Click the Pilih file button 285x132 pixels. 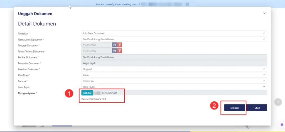87,93
